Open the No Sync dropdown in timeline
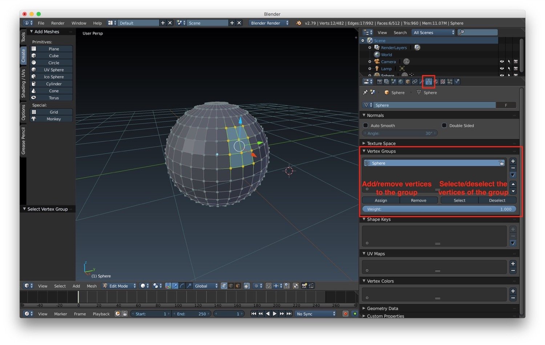545x345 pixels. click(x=316, y=314)
